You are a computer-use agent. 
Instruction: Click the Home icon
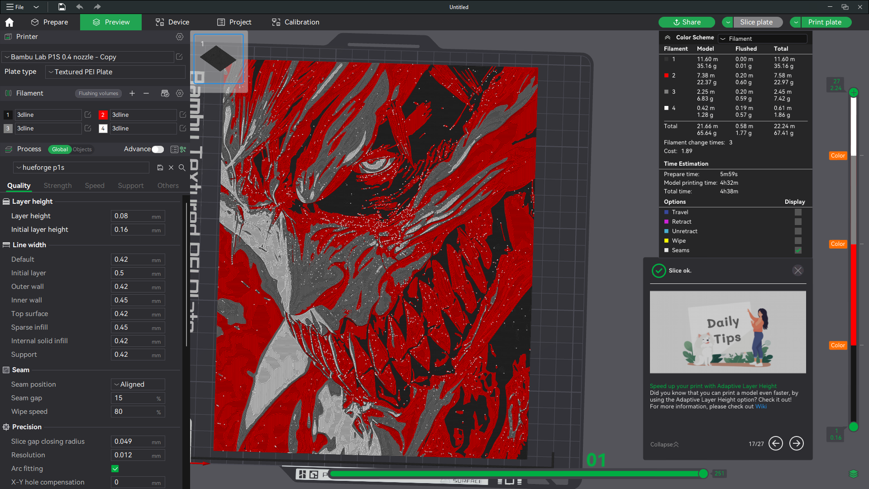coord(9,22)
